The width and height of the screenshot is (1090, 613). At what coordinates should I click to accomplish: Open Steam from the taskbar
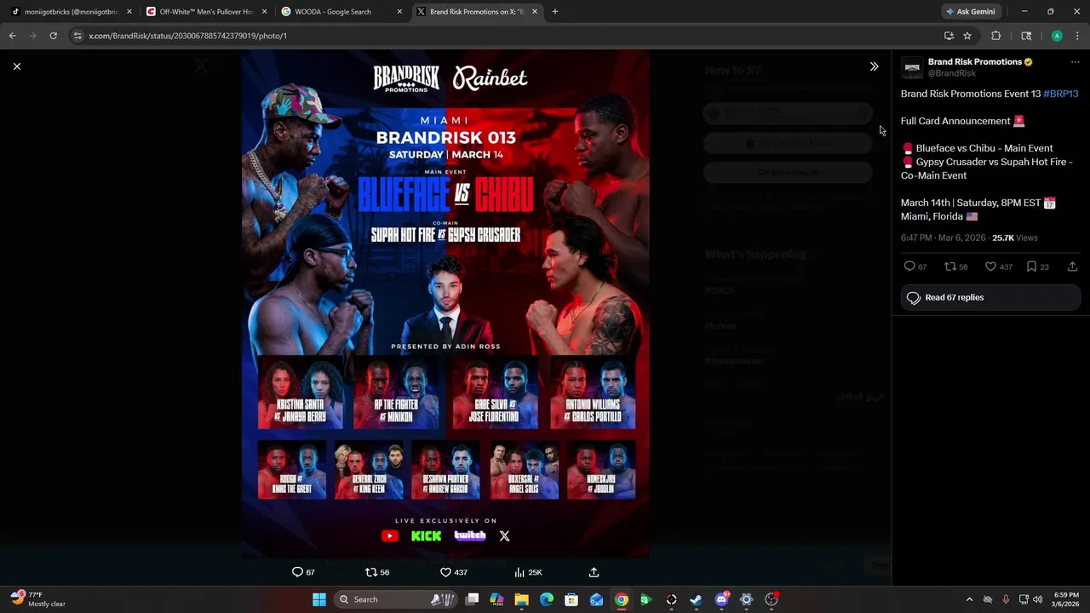pyautogui.click(x=696, y=599)
